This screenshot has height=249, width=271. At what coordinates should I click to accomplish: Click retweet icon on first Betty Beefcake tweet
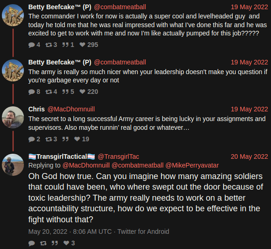[x=49, y=45]
